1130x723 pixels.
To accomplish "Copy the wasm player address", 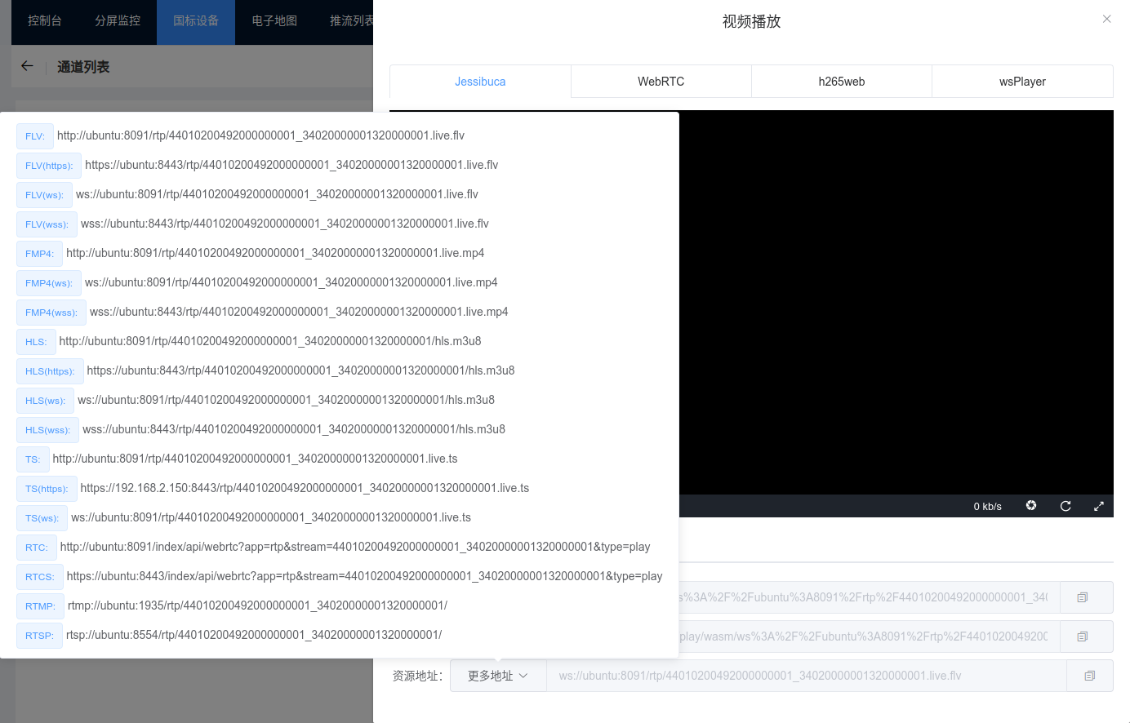I will [1085, 636].
